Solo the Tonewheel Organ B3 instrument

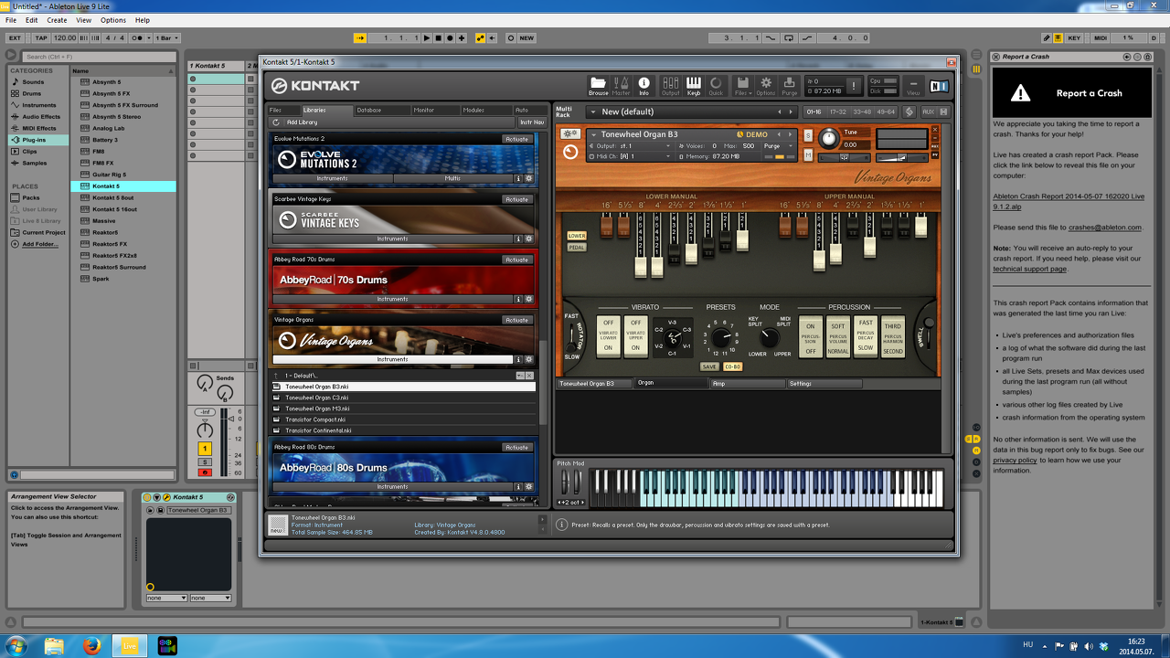coord(808,135)
